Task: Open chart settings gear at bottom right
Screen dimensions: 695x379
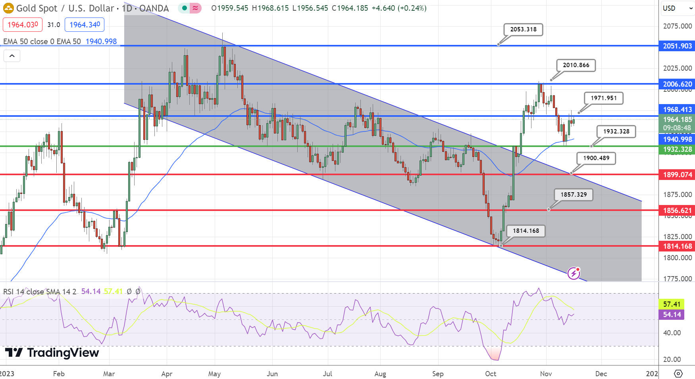Action: click(678, 373)
